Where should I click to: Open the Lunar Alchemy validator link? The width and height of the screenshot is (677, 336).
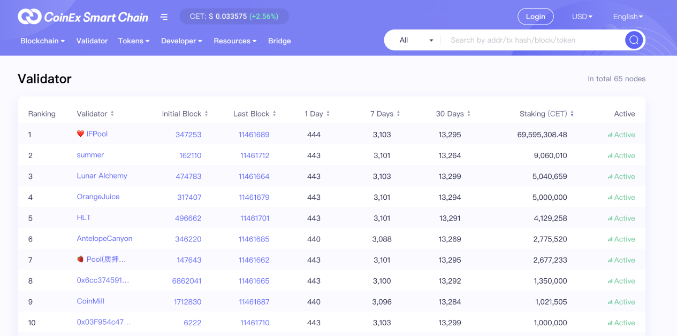point(102,176)
